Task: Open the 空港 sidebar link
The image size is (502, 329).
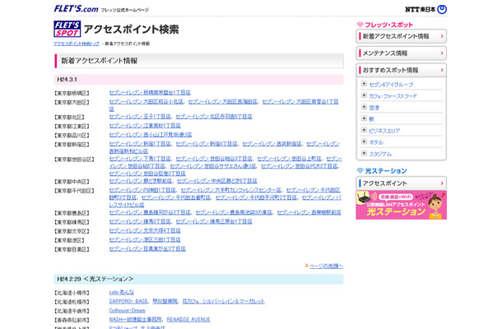Action: coord(374,108)
